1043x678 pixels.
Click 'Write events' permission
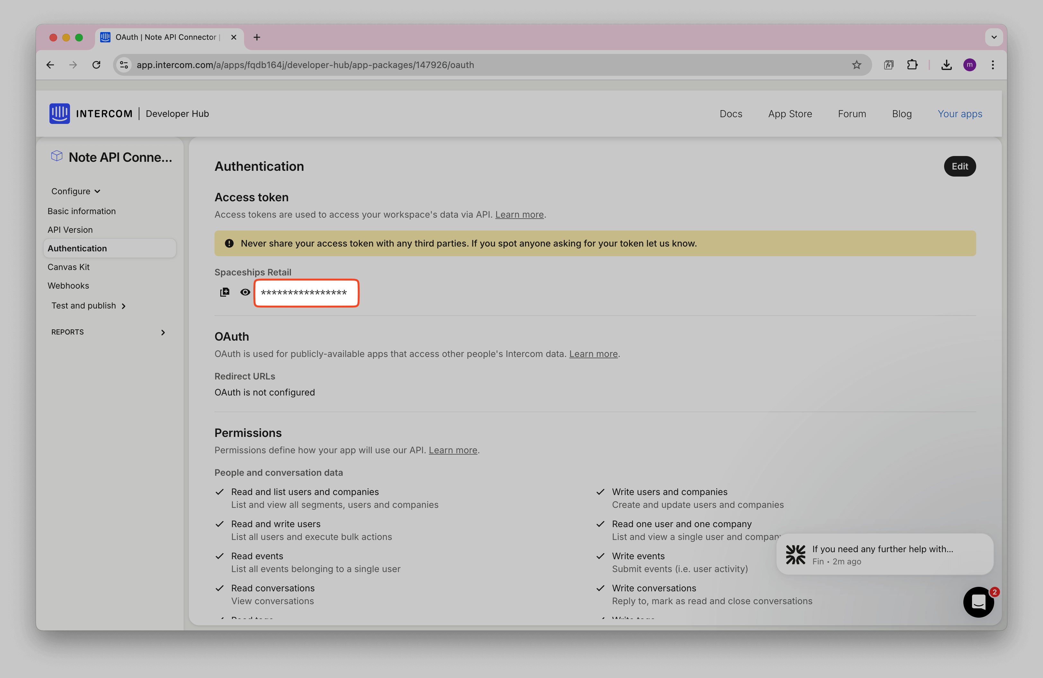[x=638, y=556]
